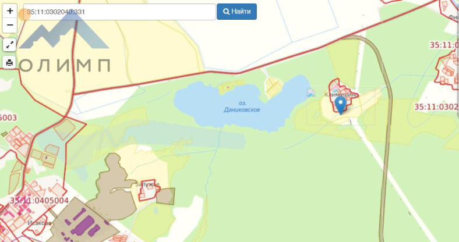Viewport: 459px width, 242px height.
Task: Focus the cadastral number search field
Action: point(119,12)
